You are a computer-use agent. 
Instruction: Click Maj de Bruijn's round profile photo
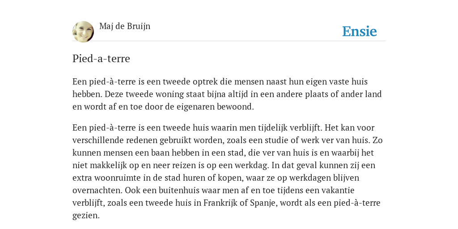pos(83,32)
